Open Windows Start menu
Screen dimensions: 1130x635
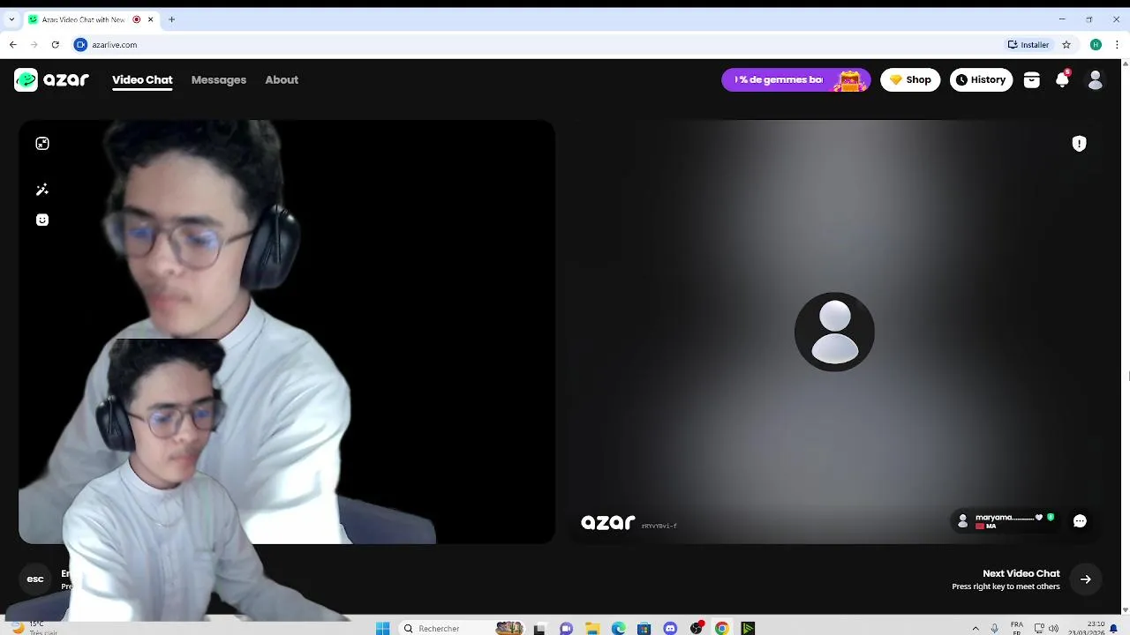[382, 628]
